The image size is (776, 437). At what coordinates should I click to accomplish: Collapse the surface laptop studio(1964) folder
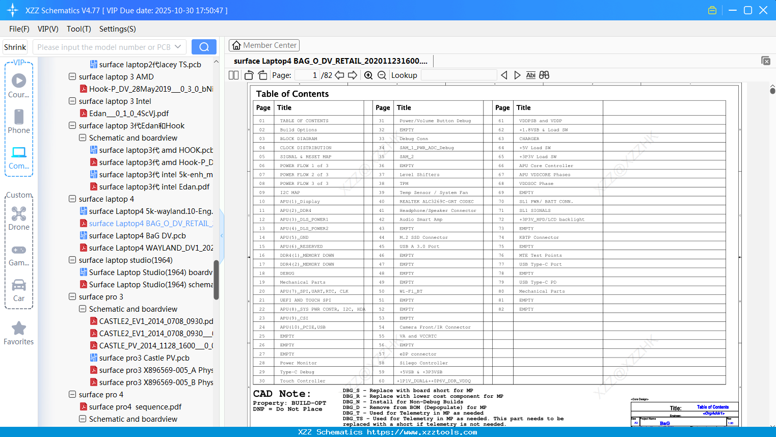[x=72, y=260]
